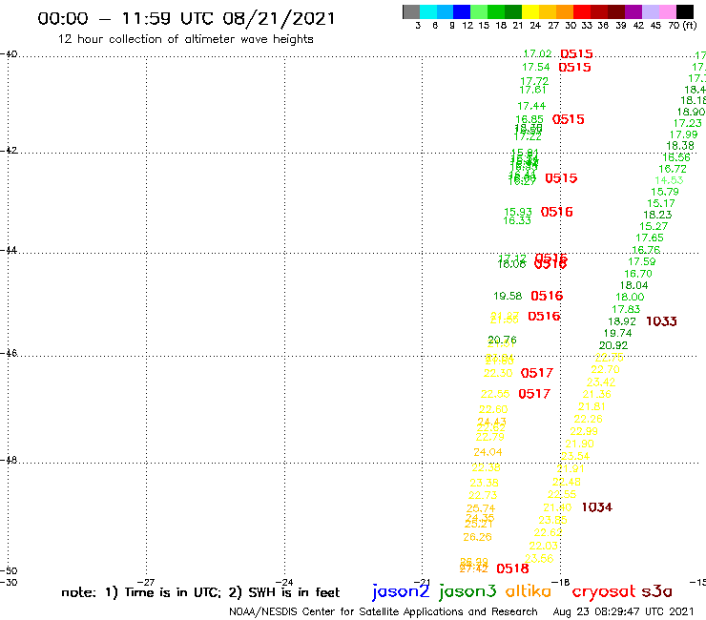The image size is (706, 620).
Task: Click the 'NOAA/NESDIS Center for Satellite Applications and Research' footer
Action: 384,611
